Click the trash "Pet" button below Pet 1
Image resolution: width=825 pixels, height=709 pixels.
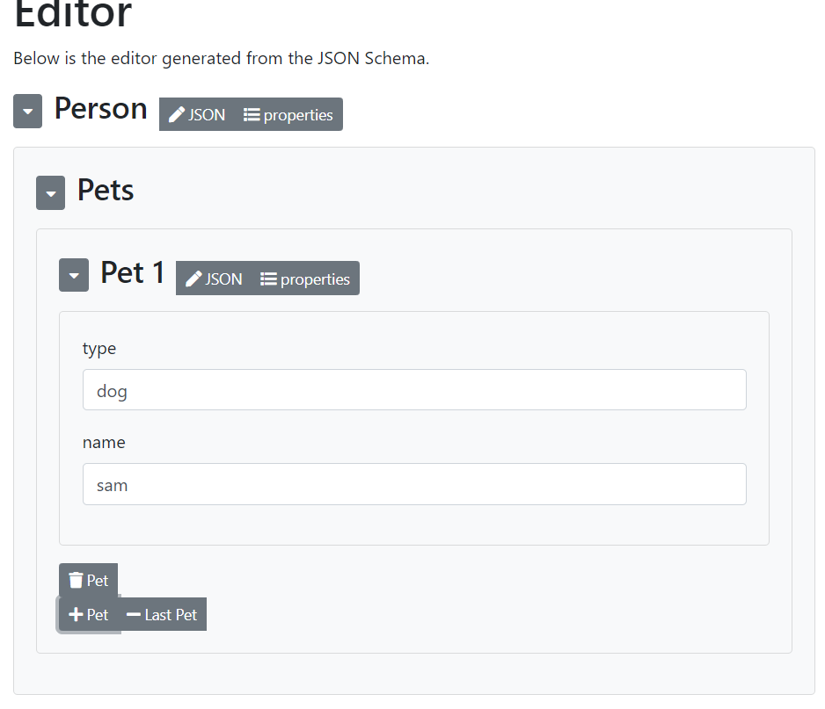point(88,580)
